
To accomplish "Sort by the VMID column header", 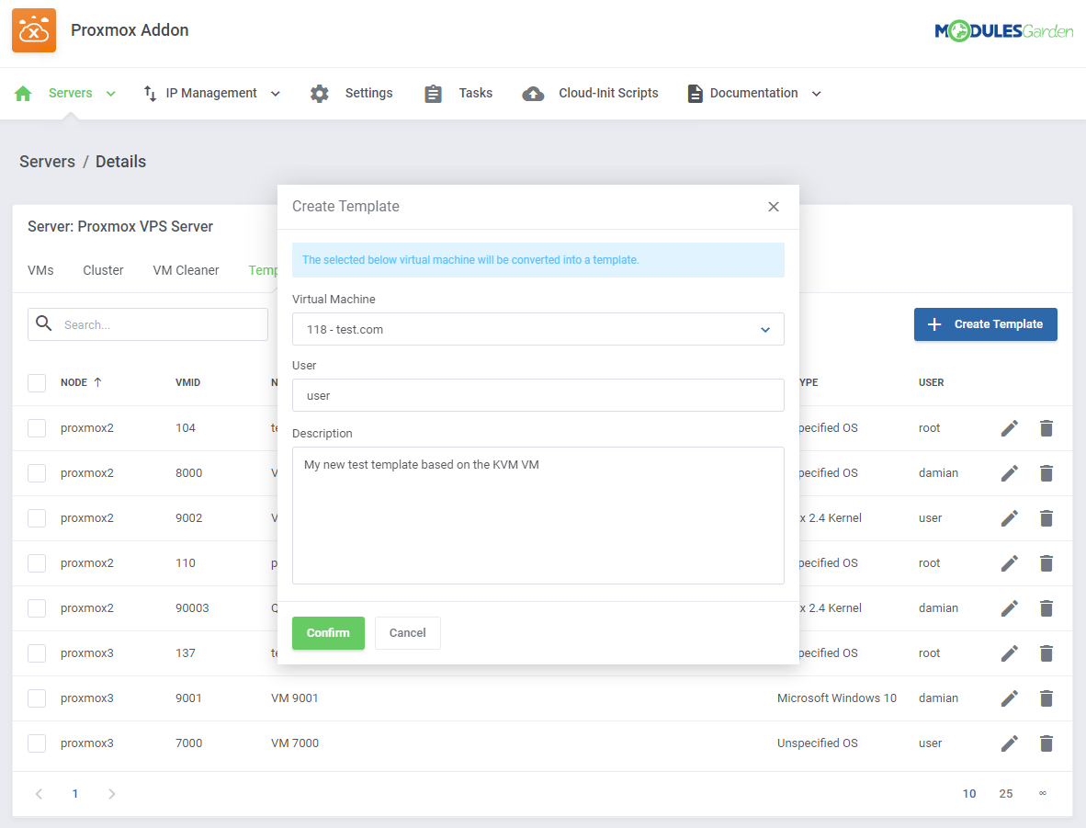I will pos(187,382).
